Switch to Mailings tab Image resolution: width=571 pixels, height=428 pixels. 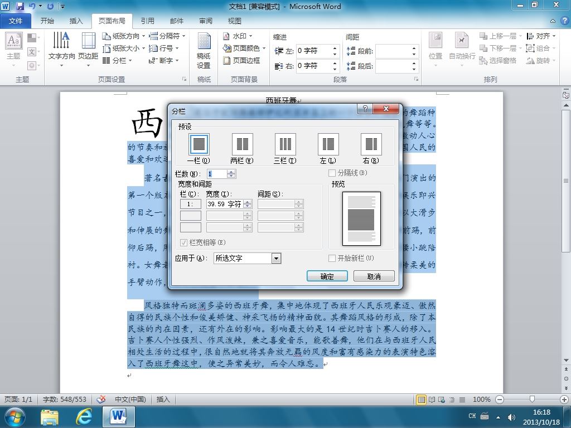pos(177,21)
